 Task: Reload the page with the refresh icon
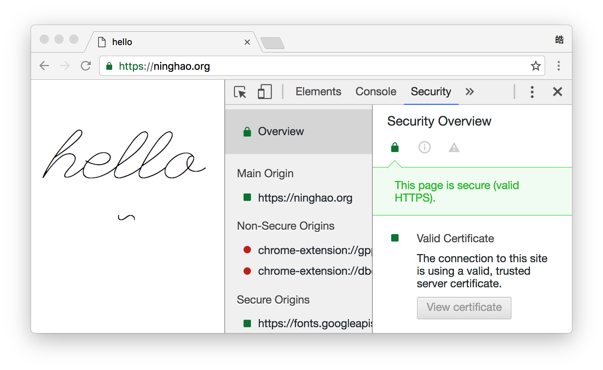[86, 66]
